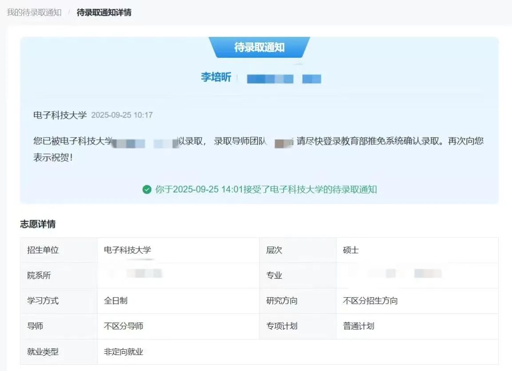This screenshot has width=512, height=371.
Task: Click the 就业类型 table label
Action: point(43,352)
